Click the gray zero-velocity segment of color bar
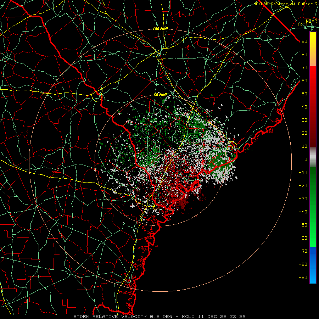The height and width of the screenshot is (319, 319). coord(313,157)
